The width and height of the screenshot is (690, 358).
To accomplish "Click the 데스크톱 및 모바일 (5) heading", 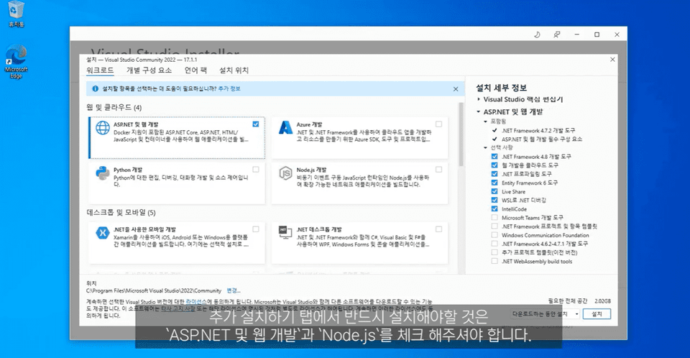I will pos(121,213).
